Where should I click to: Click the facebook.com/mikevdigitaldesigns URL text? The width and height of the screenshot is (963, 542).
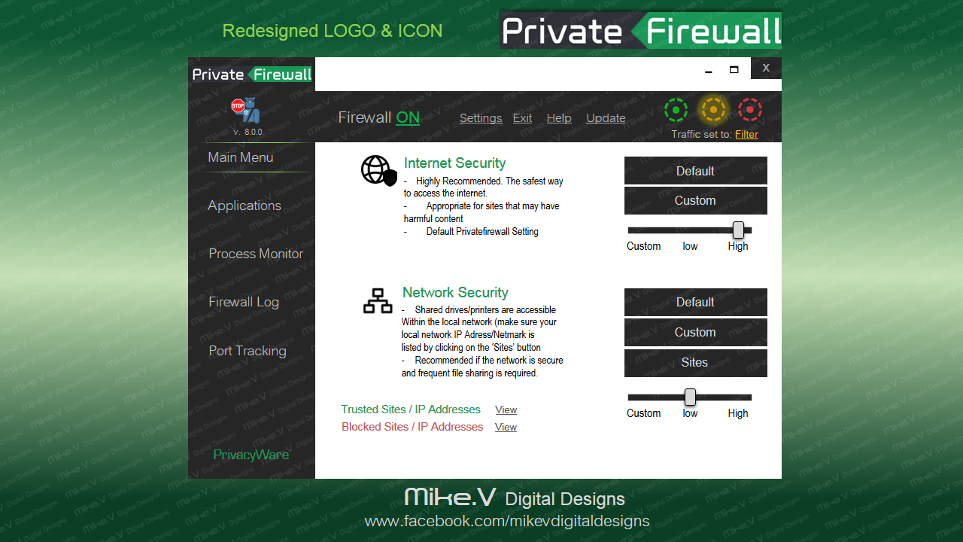(507, 521)
